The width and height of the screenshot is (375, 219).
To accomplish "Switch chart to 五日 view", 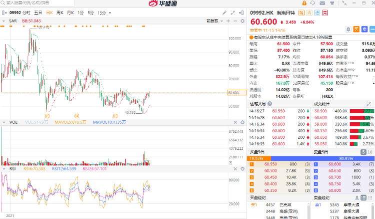I will [x=38, y=13].
